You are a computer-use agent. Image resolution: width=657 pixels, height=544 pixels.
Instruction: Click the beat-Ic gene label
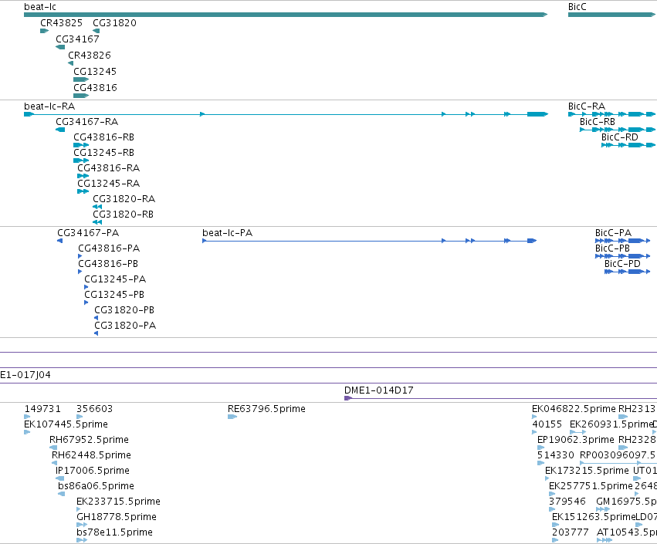pos(40,7)
